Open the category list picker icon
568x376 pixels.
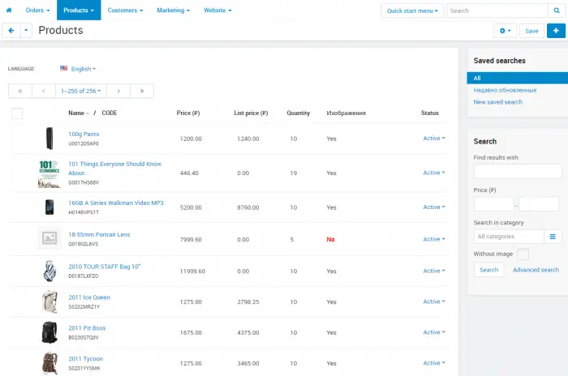click(553, 237)
